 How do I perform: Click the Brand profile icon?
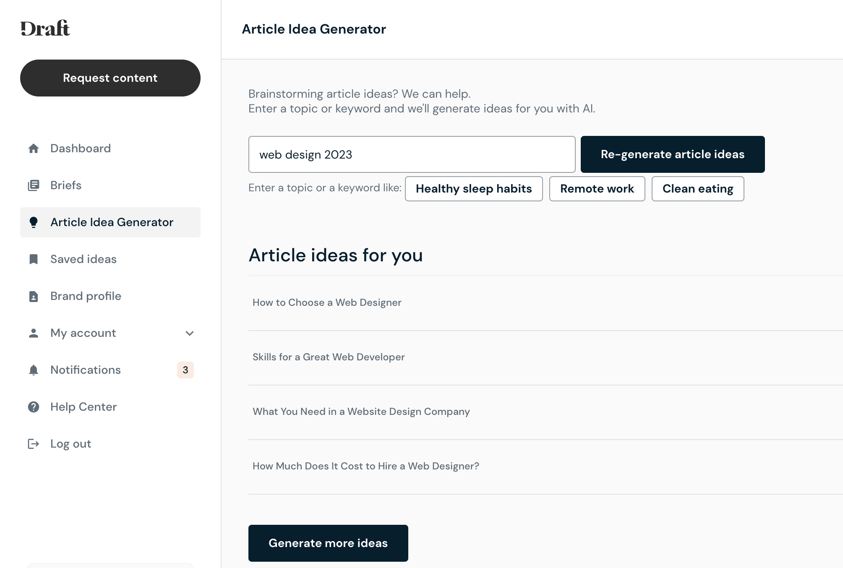point(34,296)
